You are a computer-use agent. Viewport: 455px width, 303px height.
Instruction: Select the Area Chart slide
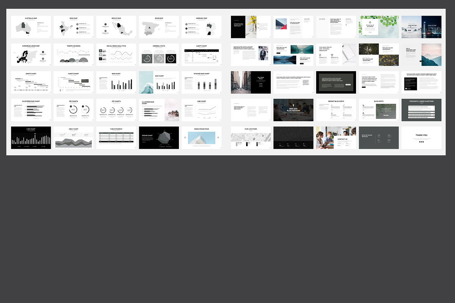pos(74,137)
